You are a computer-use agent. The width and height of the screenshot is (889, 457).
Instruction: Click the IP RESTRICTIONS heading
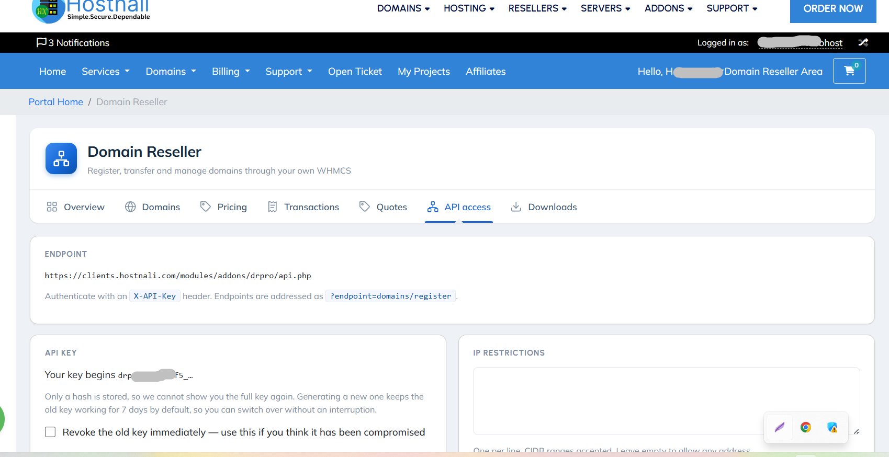pos(509,353)
